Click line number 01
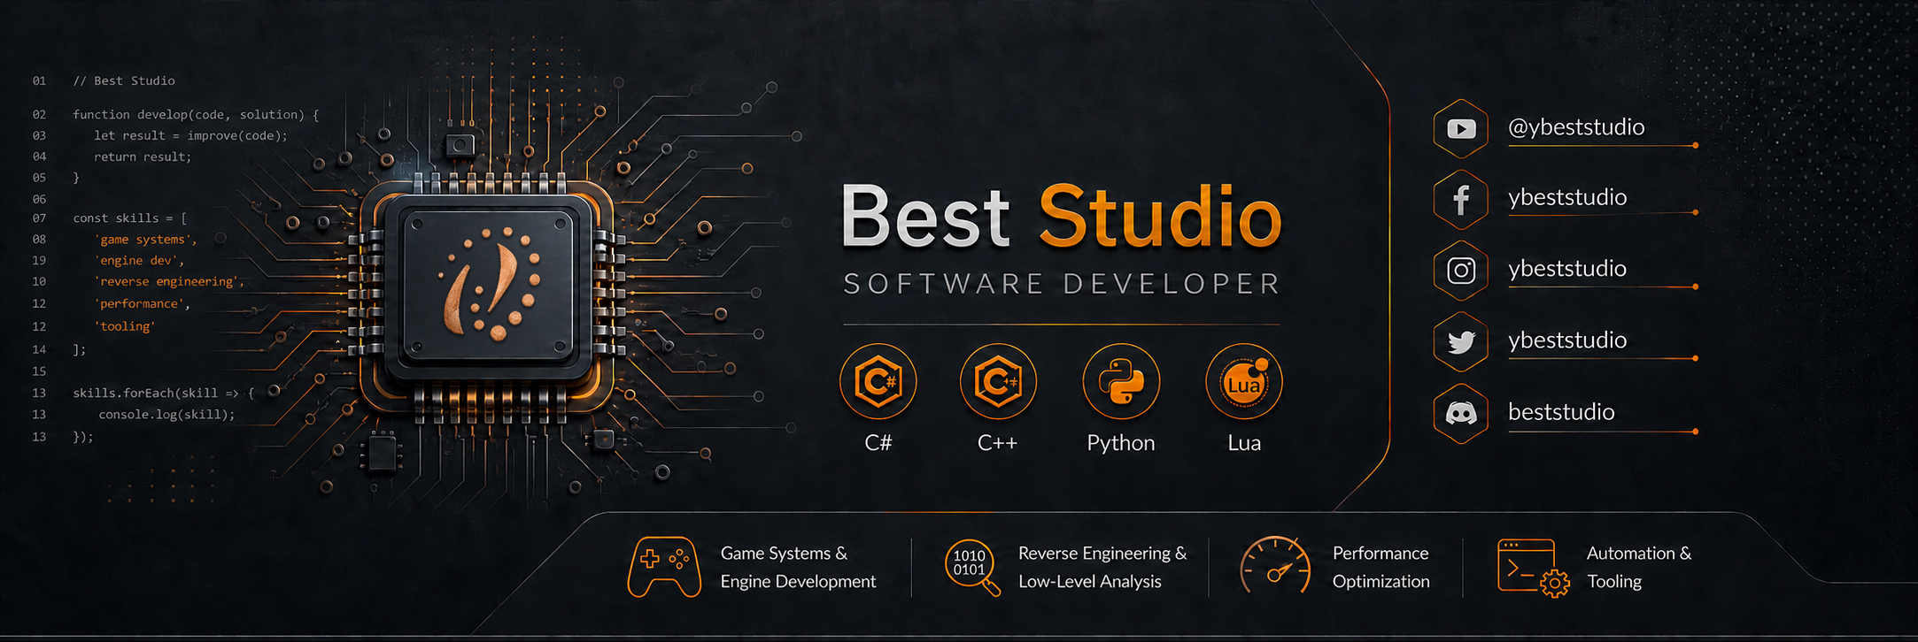The image size is (1918, 642). click(x=39, y=80)
